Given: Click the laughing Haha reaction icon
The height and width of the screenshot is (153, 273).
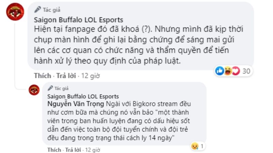Looking at the screenshot, I should coord(228,71).
